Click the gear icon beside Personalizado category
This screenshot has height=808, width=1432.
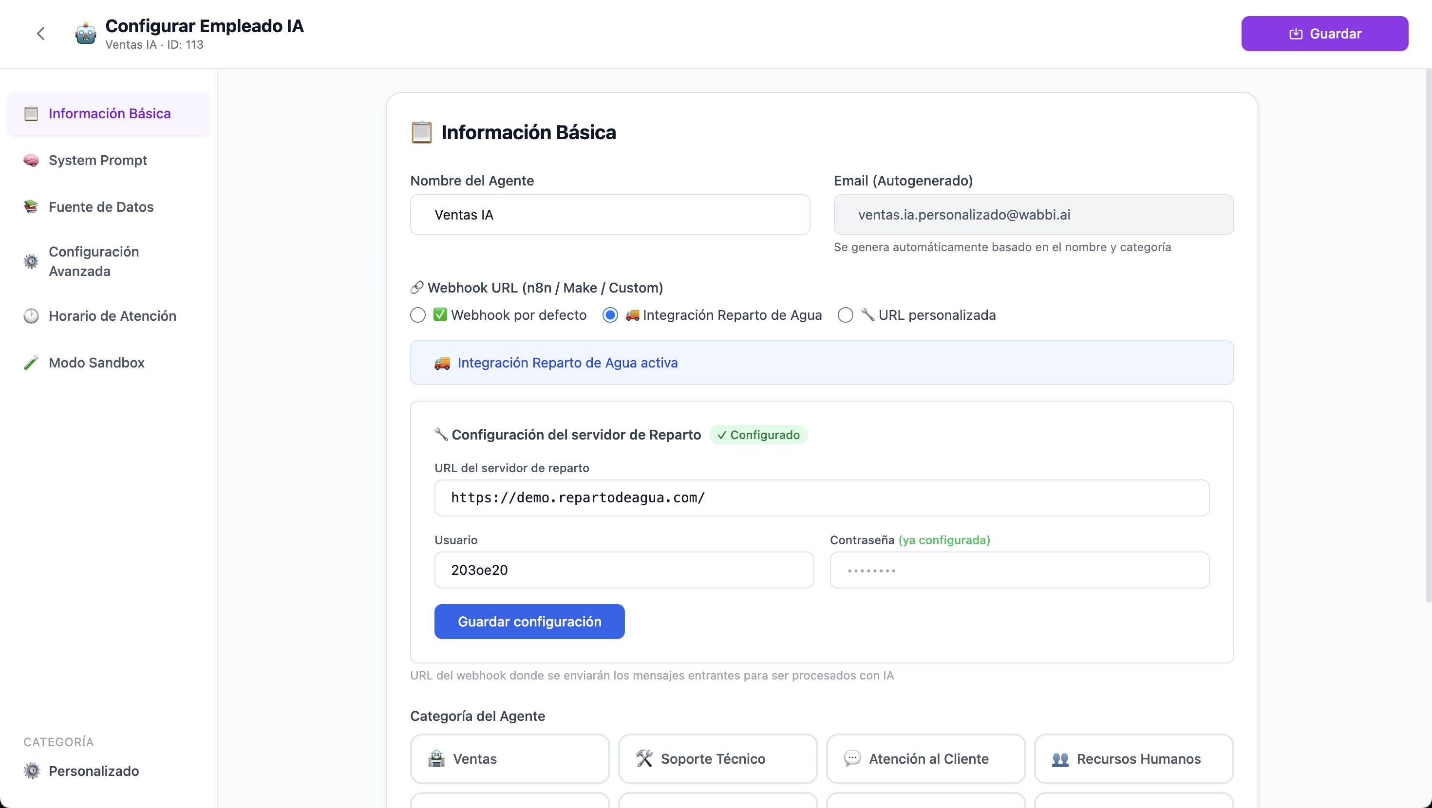click(32, 771)
